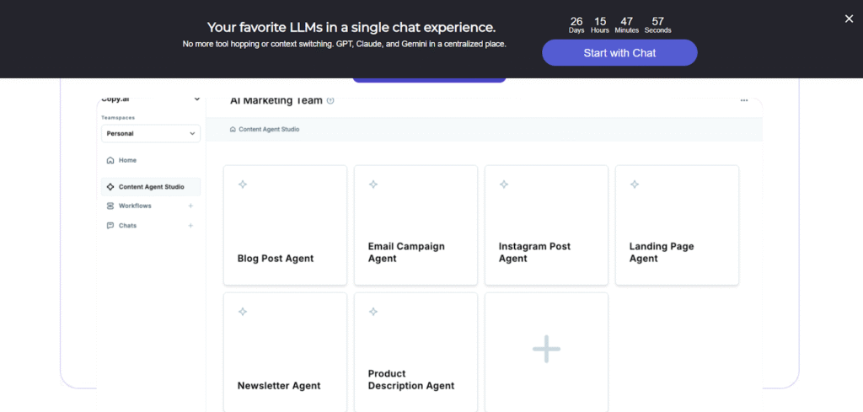Click the info icon beside AI Marketing Team
Screen dimensions: 863x412
(330, 100)
